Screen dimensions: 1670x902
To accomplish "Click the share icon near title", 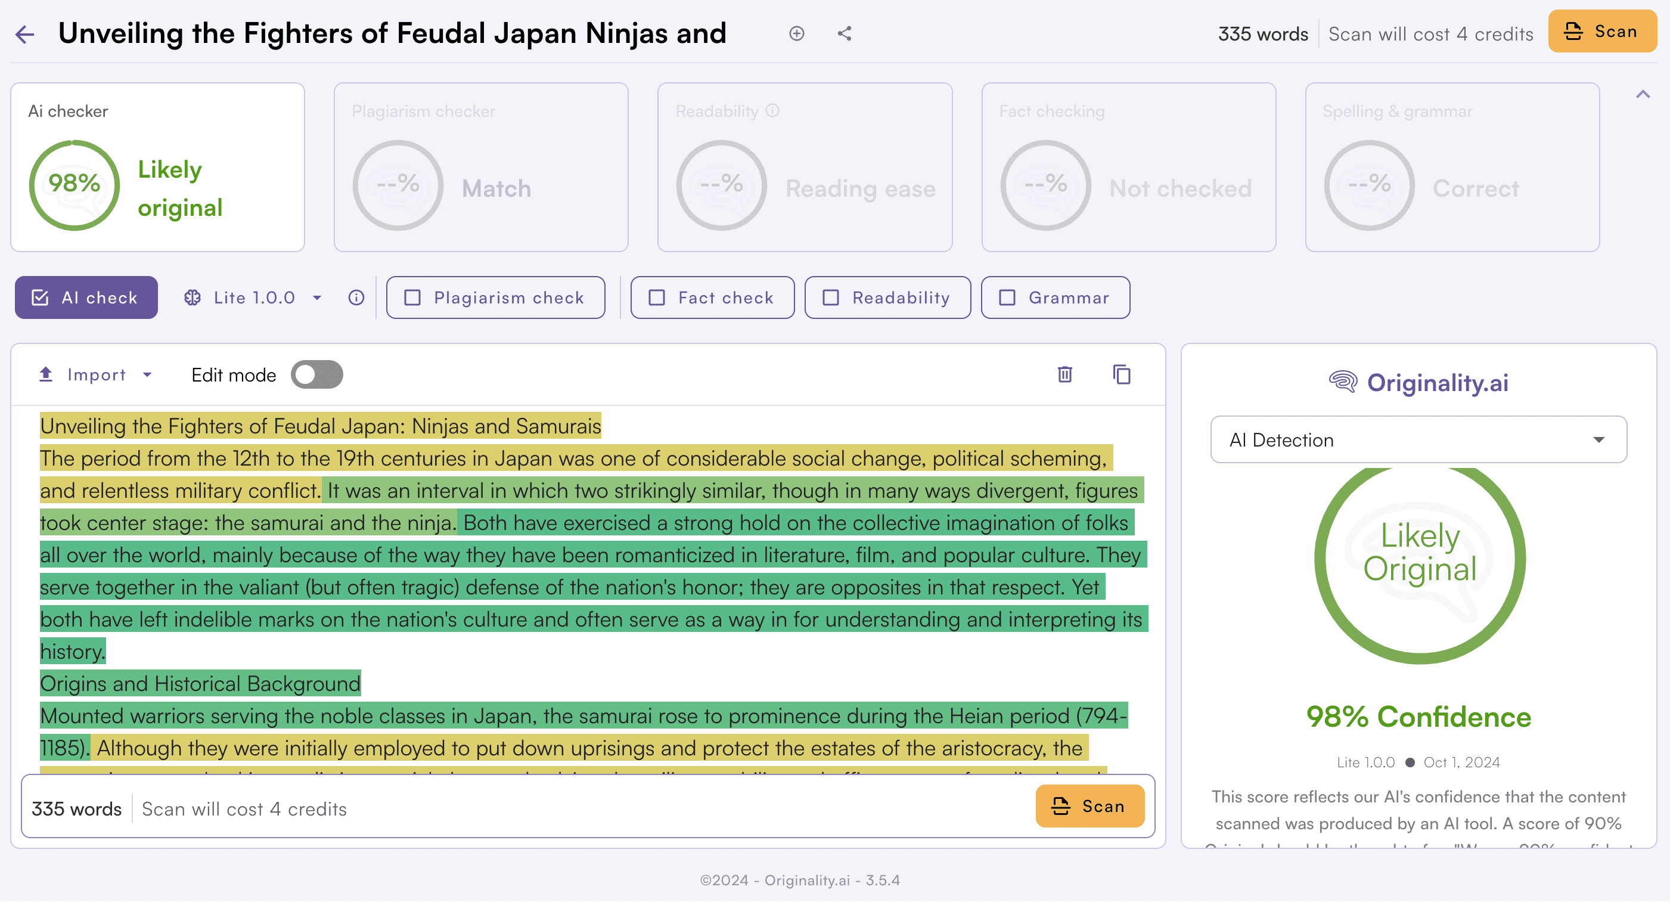I will [844, 34].
